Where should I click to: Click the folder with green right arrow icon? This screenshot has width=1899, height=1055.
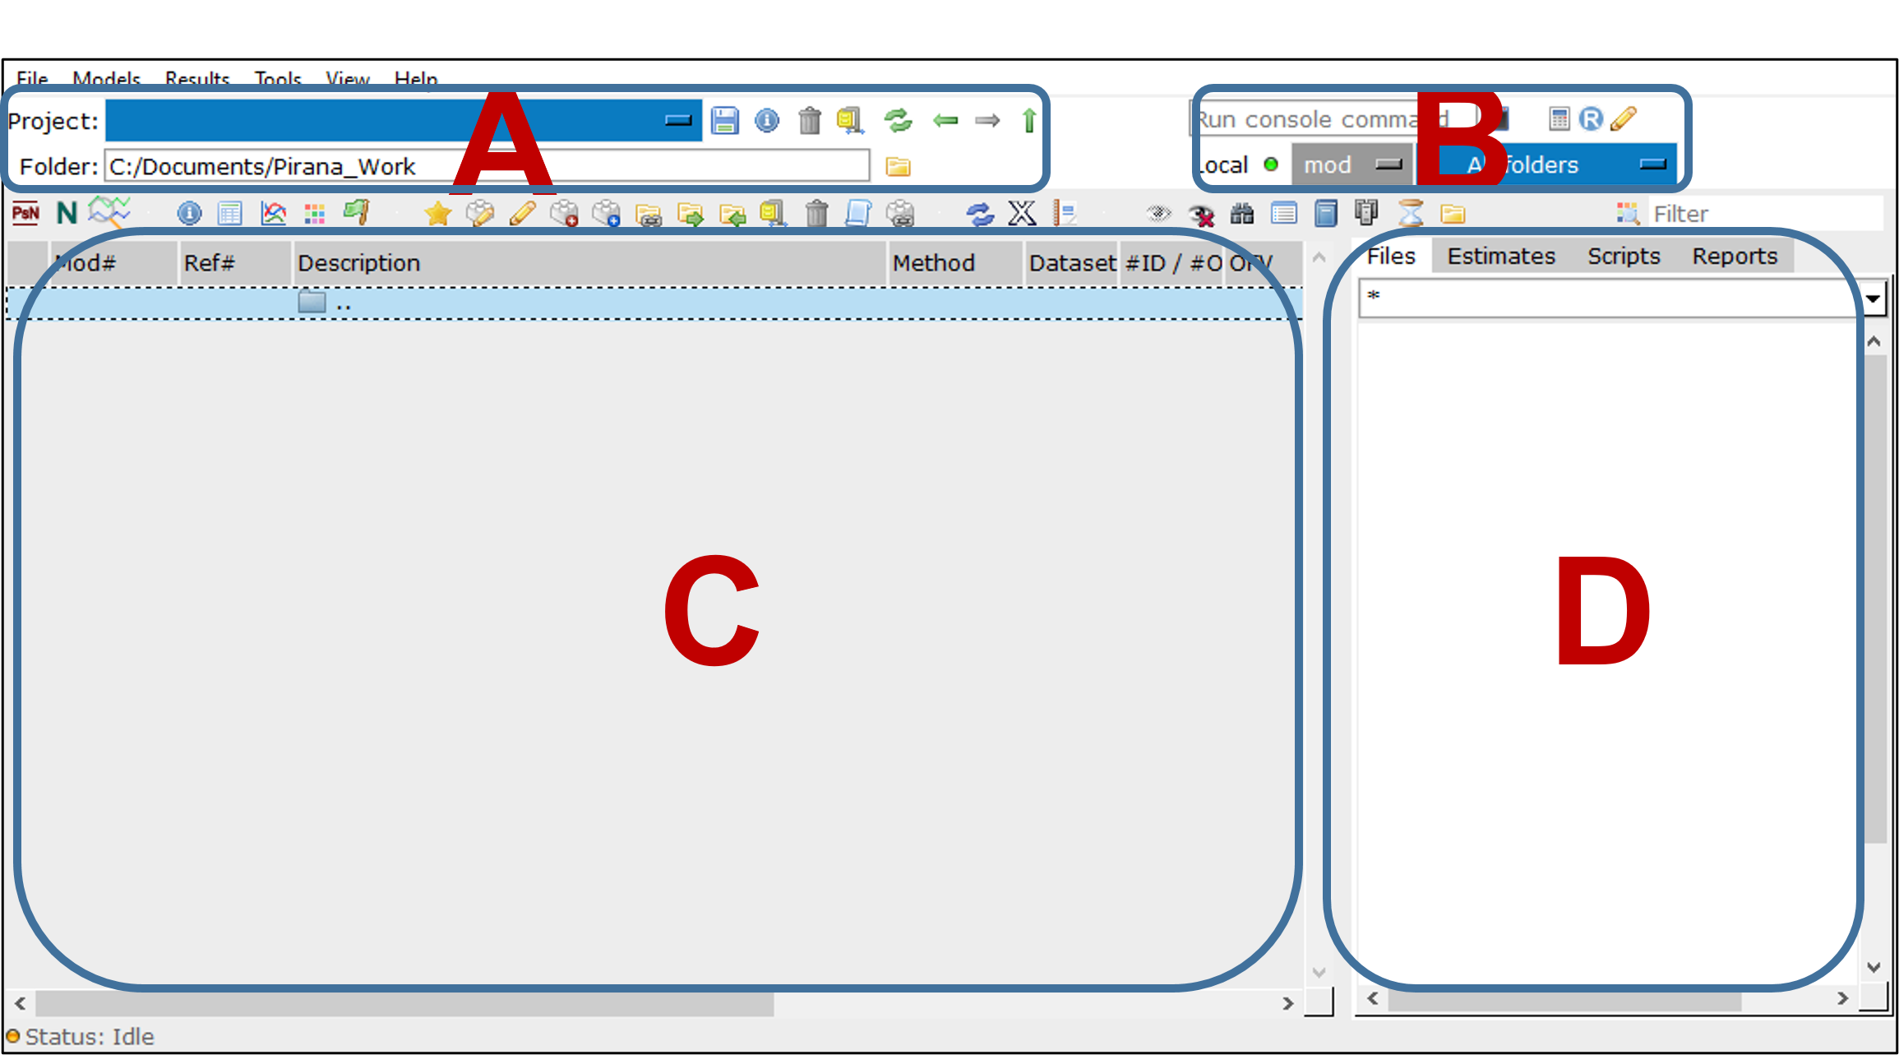691,215
